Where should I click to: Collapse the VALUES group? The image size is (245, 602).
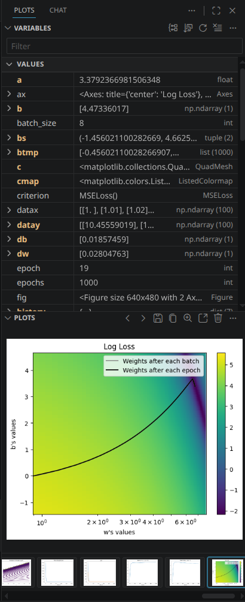click(10, 64)
